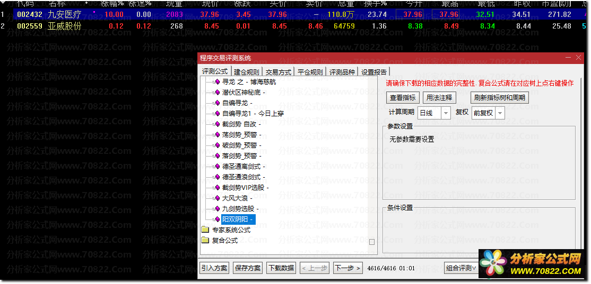The width and height of the screenshot is (591, 284).
Task: Select stock name 亚威股份
Action: pos(64,26)
